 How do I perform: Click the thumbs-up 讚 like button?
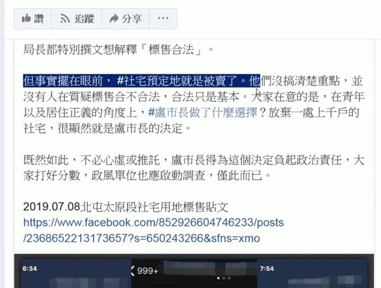point(32,18)
